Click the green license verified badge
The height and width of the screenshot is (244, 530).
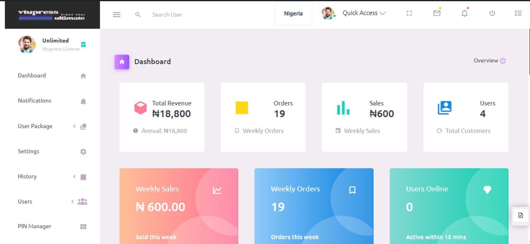click(x=83, y=45)
